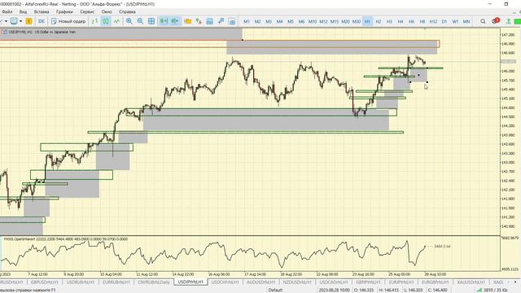
Task: Switch to EURRUB H1 chart tab
Action: [116, 282]
